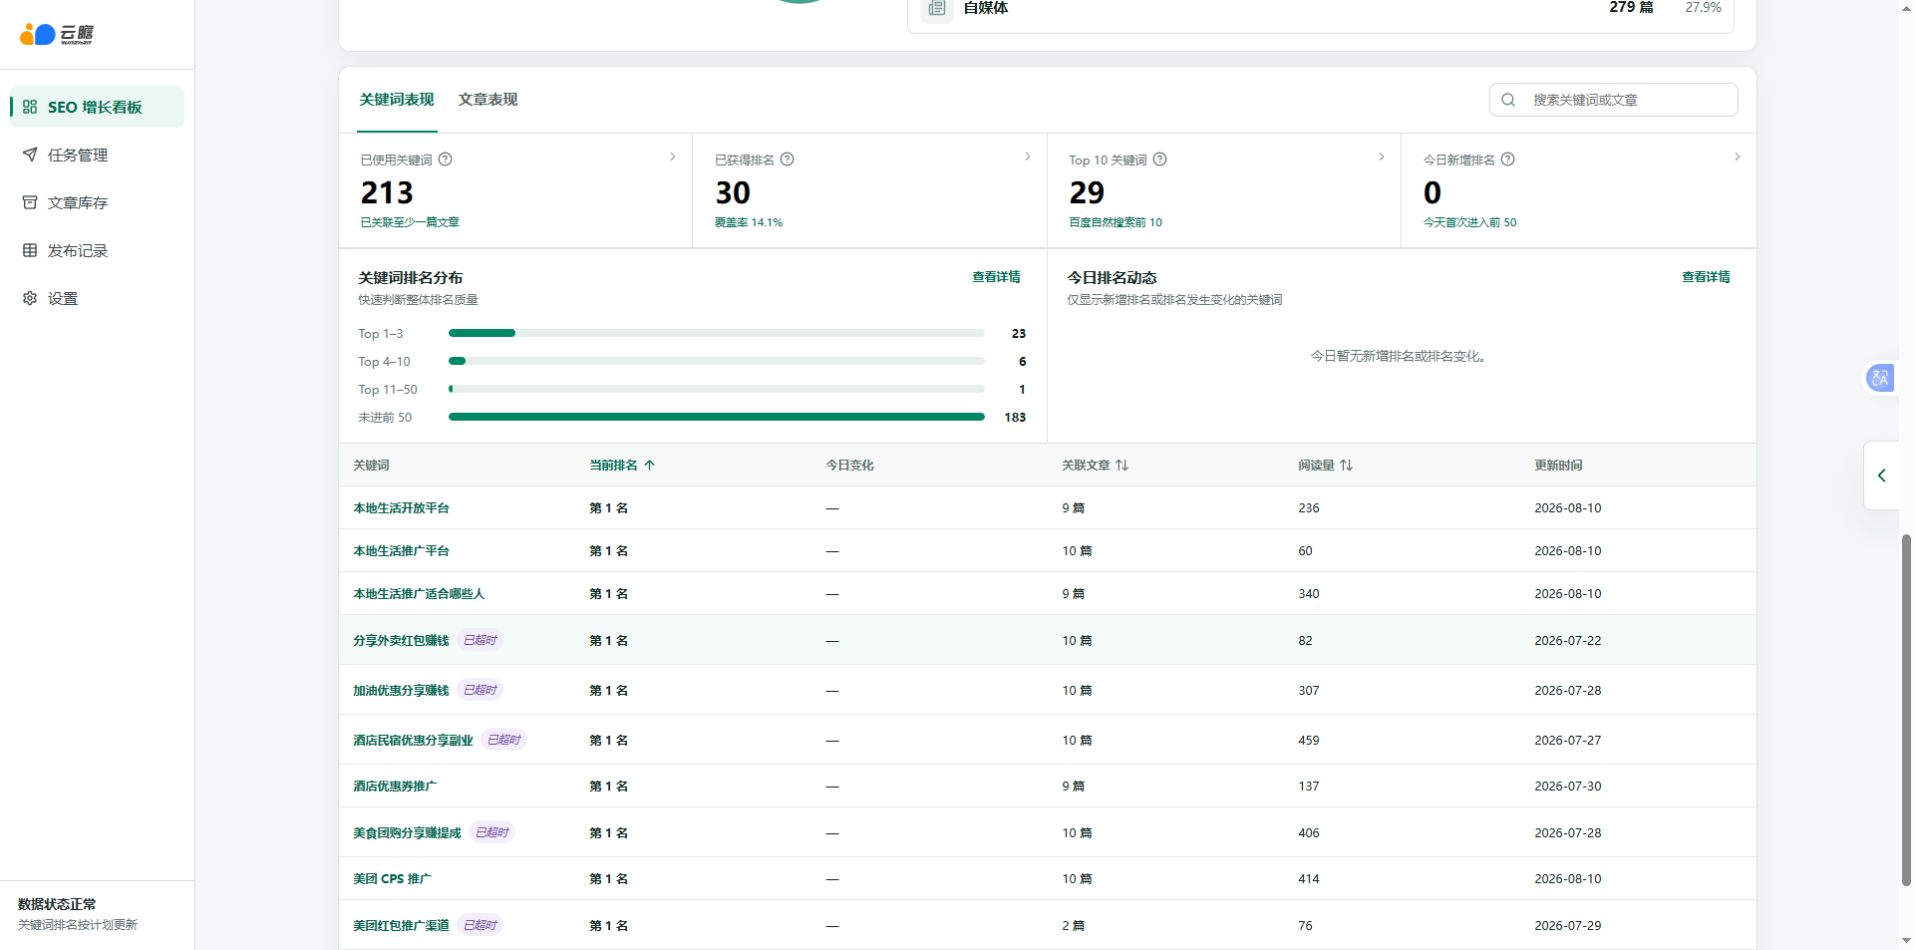1914x950 pixels.
Task: Sort by 关联文章 arrows
Action: click(x=1122, y=466)
